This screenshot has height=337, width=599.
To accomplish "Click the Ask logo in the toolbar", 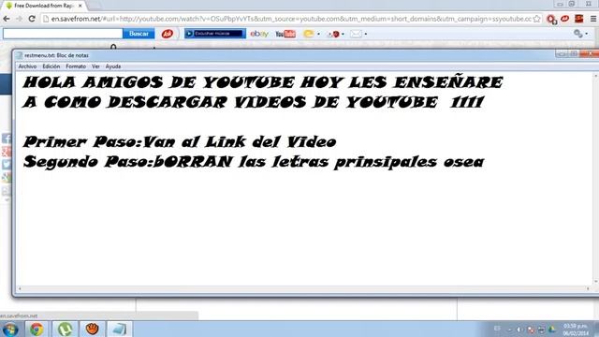I will (167, 34).
